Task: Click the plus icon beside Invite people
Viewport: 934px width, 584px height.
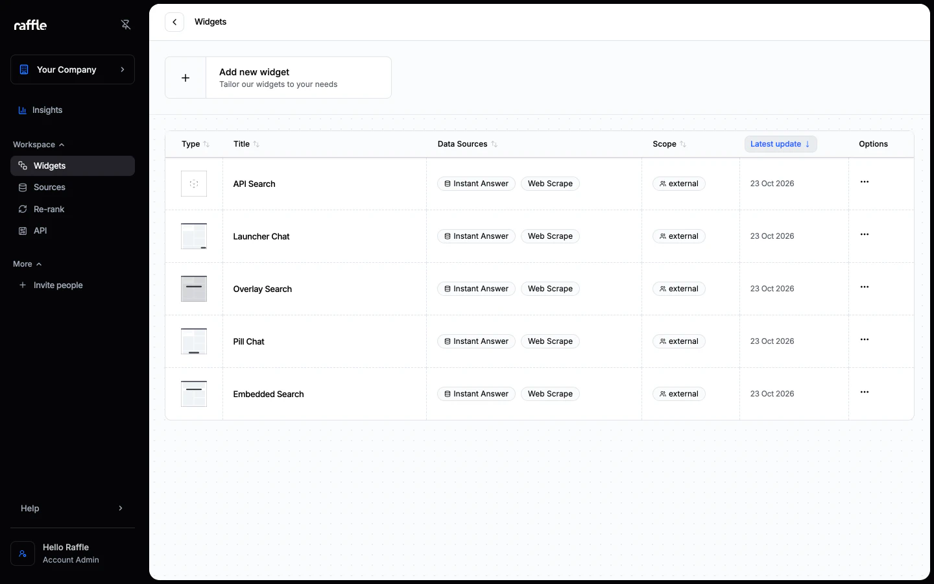Action: pyautogui.click(x=23, y=285)
